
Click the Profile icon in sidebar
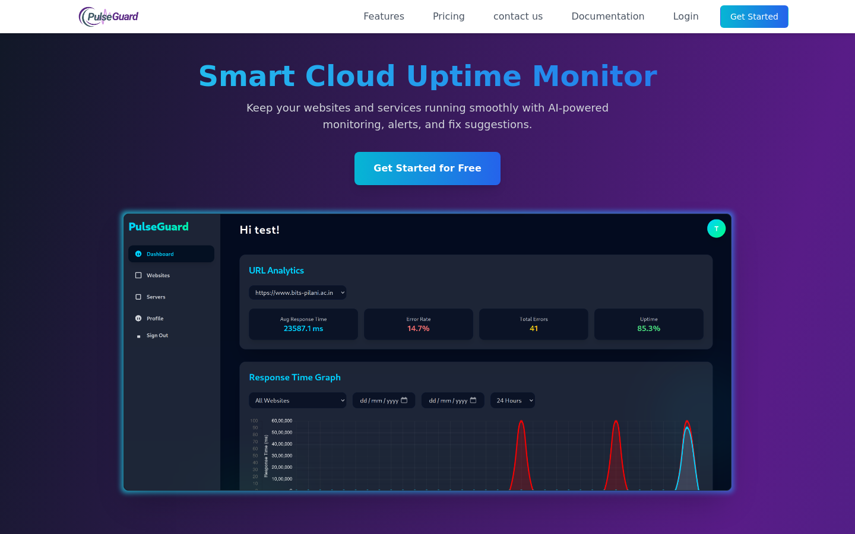click(x=138, y=319)
